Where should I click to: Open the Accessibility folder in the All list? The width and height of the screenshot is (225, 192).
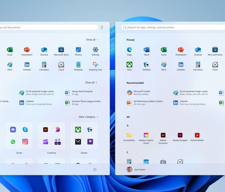pos(129,137)
